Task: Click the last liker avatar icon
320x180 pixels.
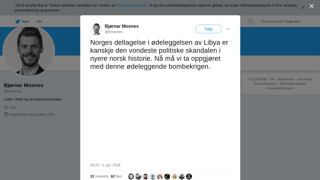Action: pos(189,176)
